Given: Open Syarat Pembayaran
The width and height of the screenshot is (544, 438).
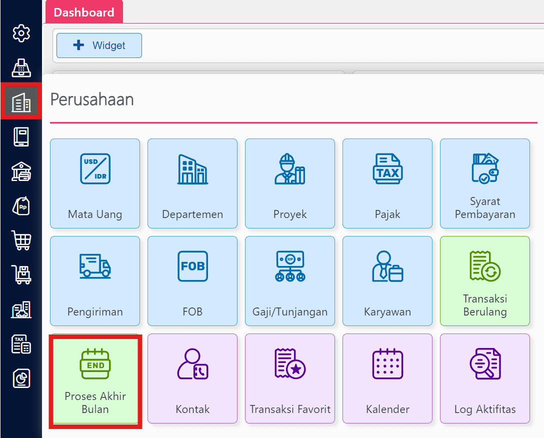Looking at the screenshot, I should coord(484,183).
